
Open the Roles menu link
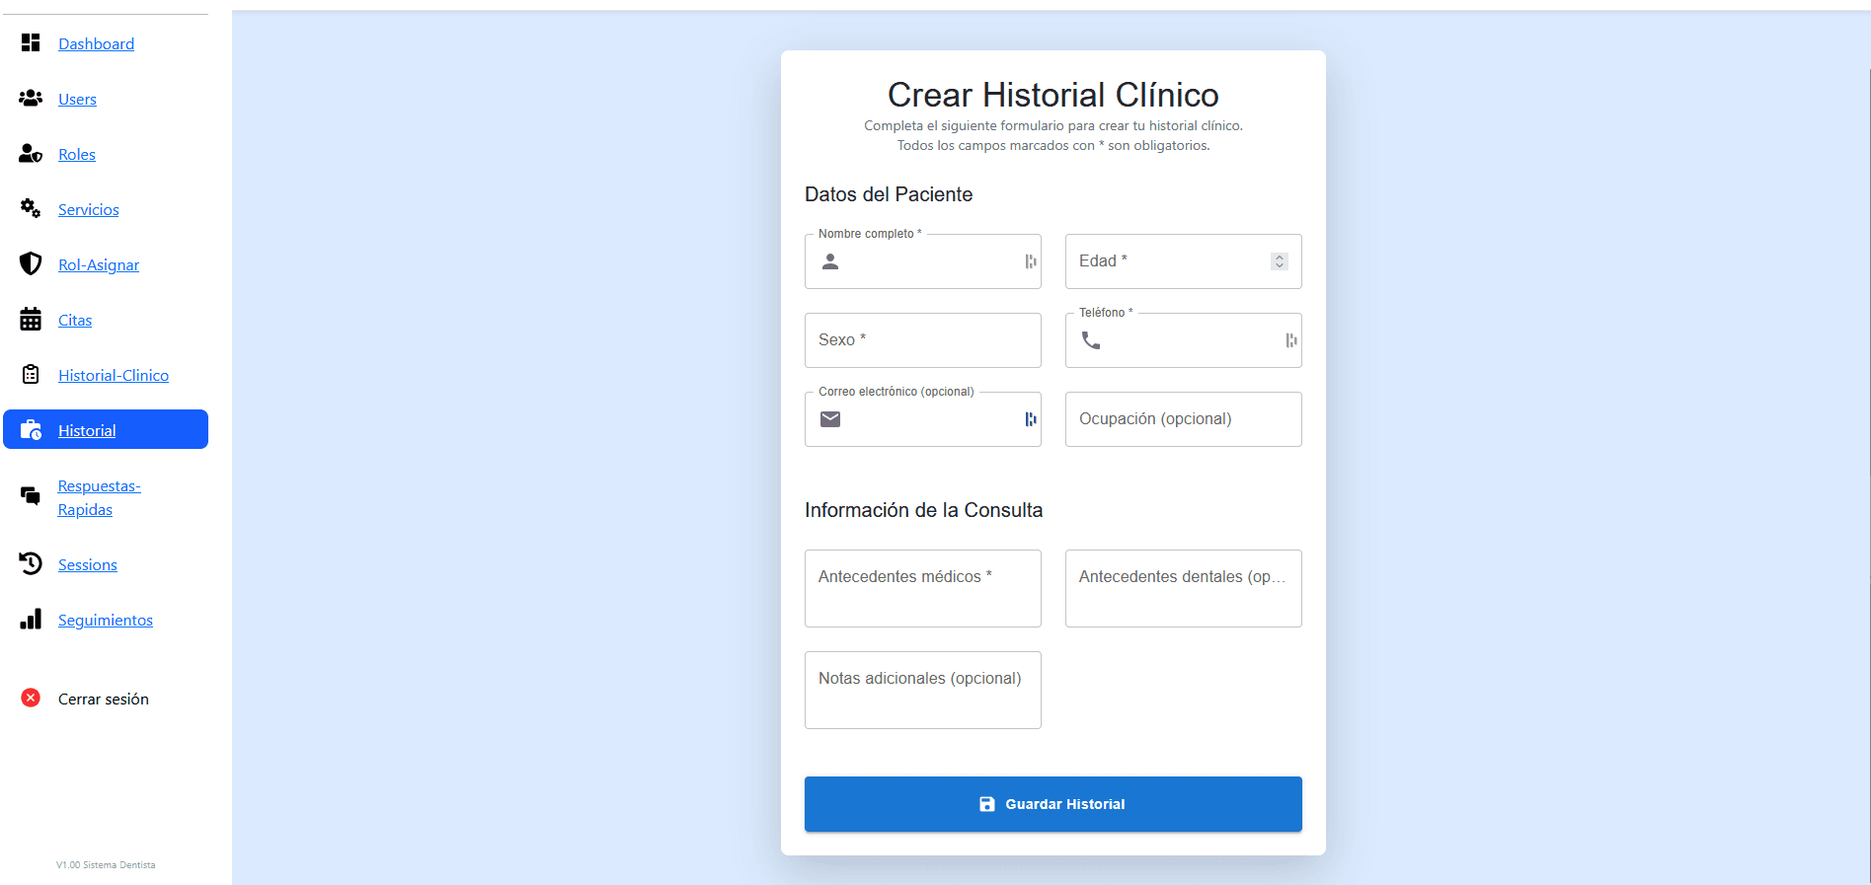click(x=77, y=154)
